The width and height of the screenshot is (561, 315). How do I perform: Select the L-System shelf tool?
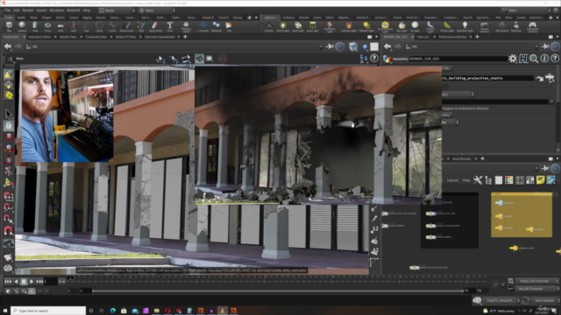point(202,26)
